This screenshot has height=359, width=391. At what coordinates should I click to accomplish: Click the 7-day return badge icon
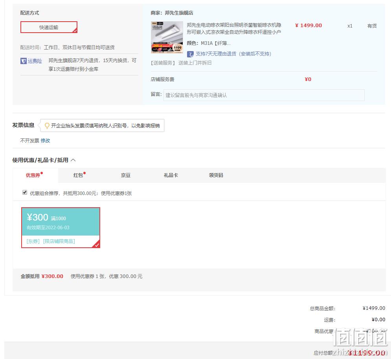point(190,54)
